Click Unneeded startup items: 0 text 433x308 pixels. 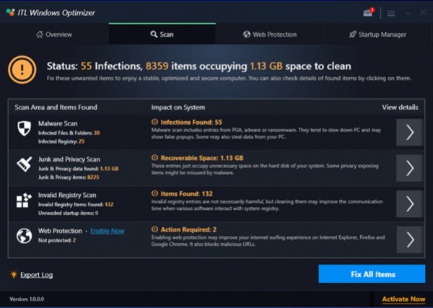point(69,213)
